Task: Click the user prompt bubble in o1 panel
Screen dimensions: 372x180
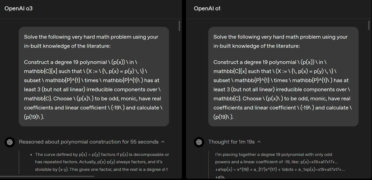Action: 283,76
